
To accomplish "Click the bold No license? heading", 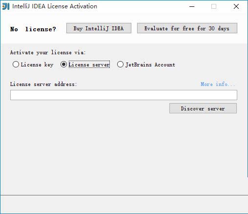I will (x=33, y=29).
